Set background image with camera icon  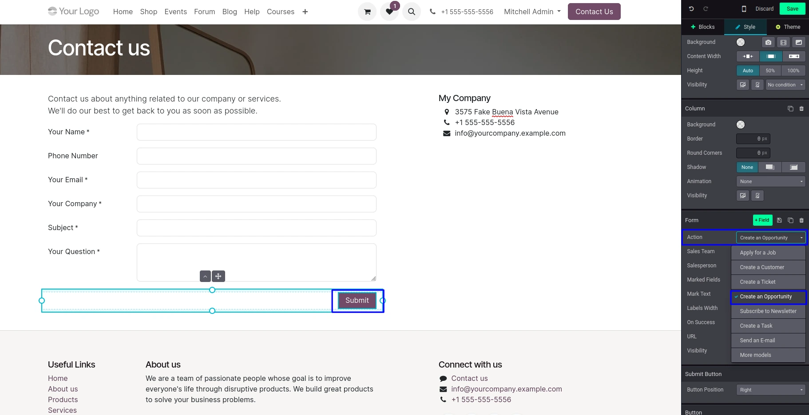click(x=768, y=42)
